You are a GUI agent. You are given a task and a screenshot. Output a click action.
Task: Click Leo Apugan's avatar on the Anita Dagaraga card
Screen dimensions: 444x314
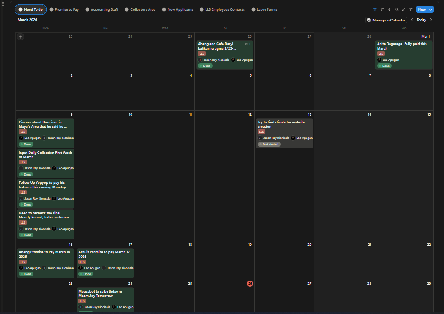click(x=378, y=60)
